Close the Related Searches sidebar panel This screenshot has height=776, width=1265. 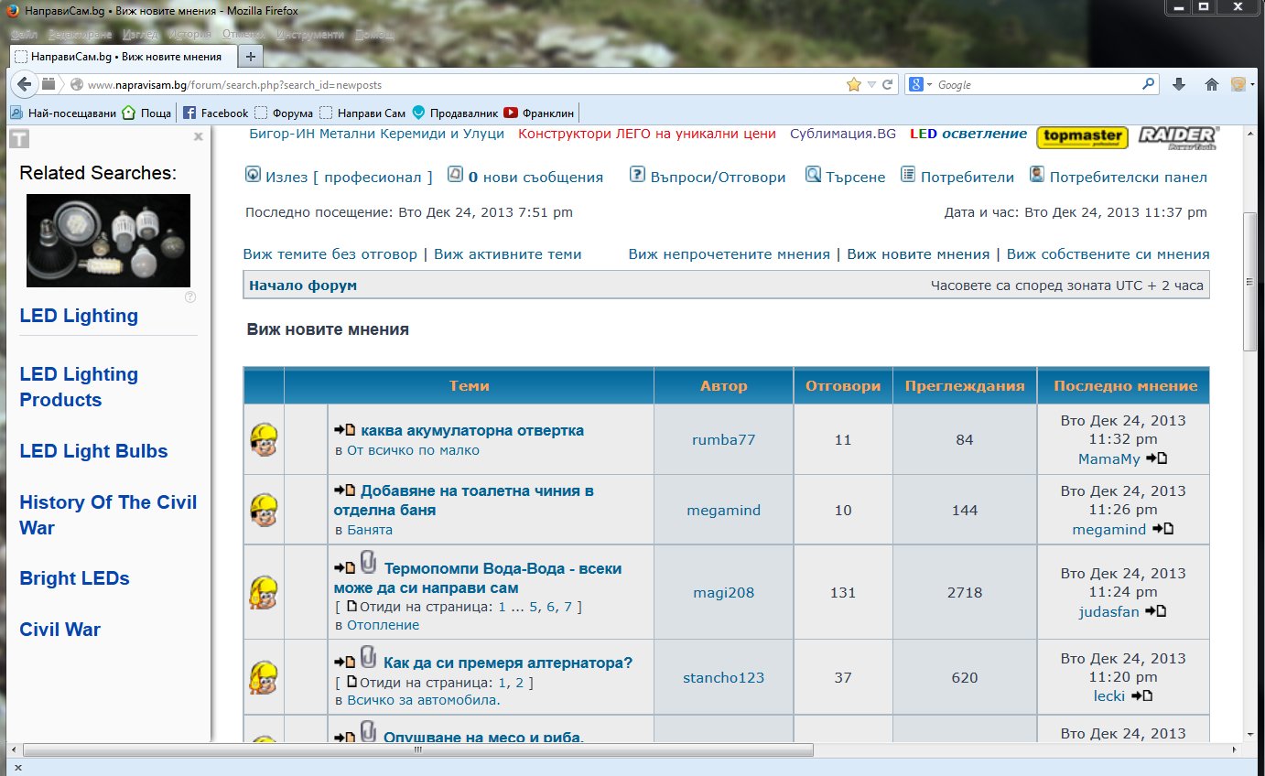[x=198, y=136]
